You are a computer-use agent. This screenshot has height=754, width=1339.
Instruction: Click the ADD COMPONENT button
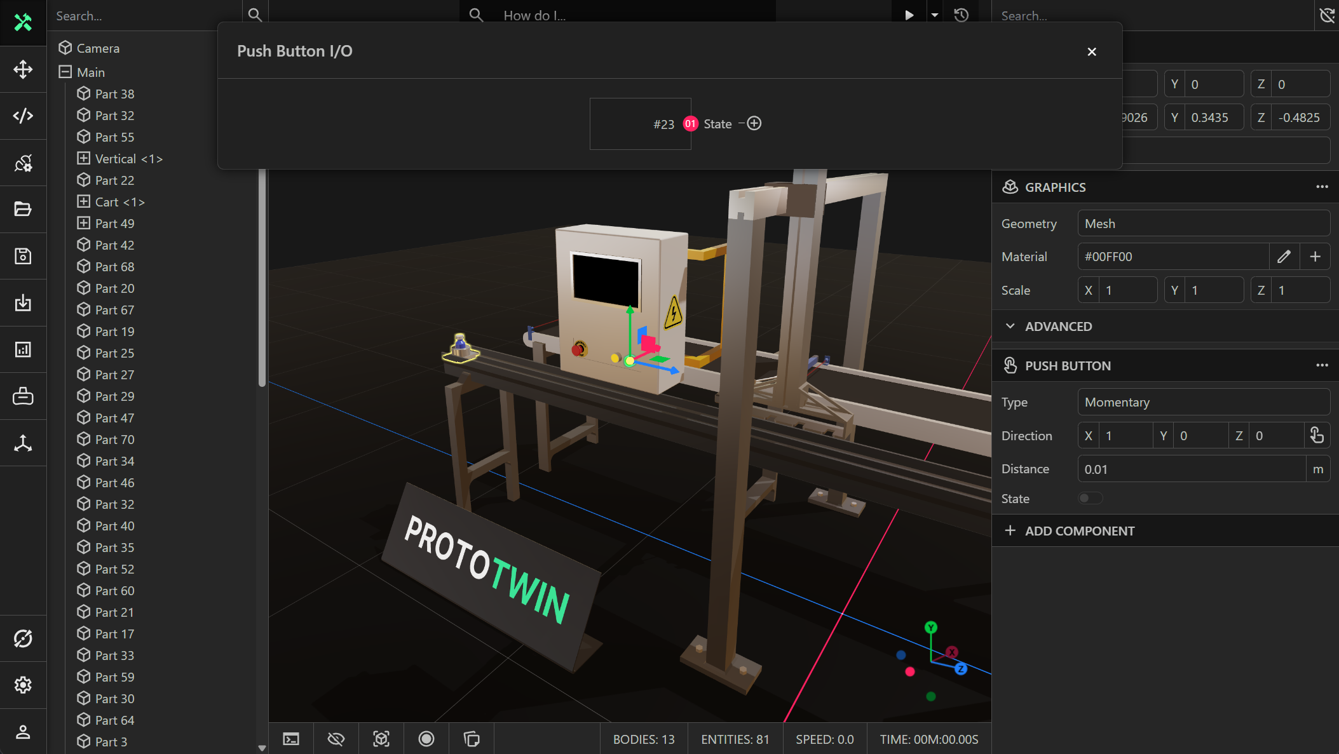(x=1079, y=531)
